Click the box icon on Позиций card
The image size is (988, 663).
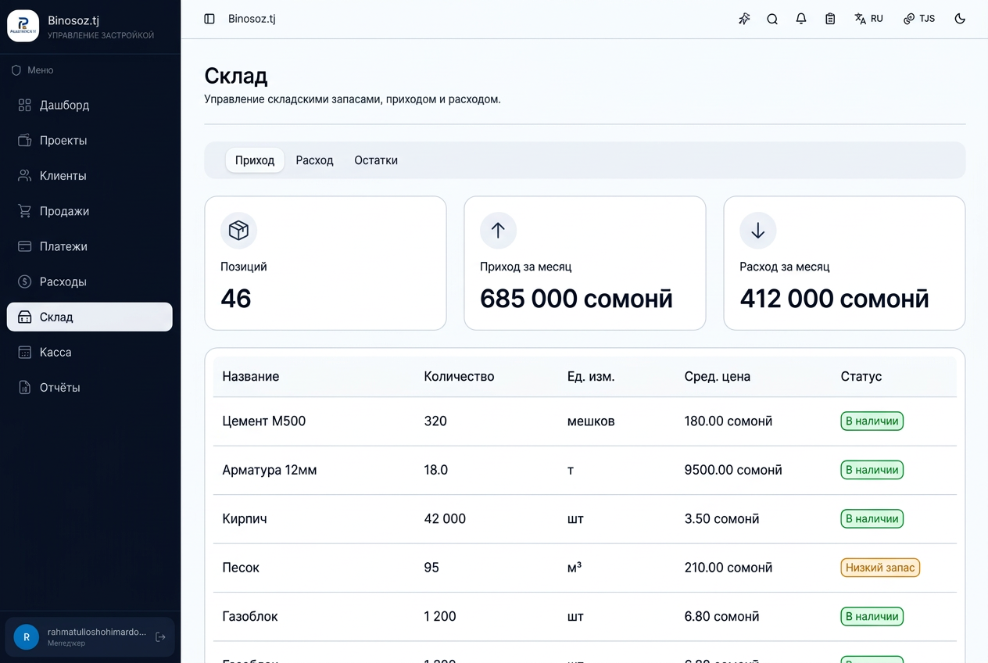[x=238, y=231]
